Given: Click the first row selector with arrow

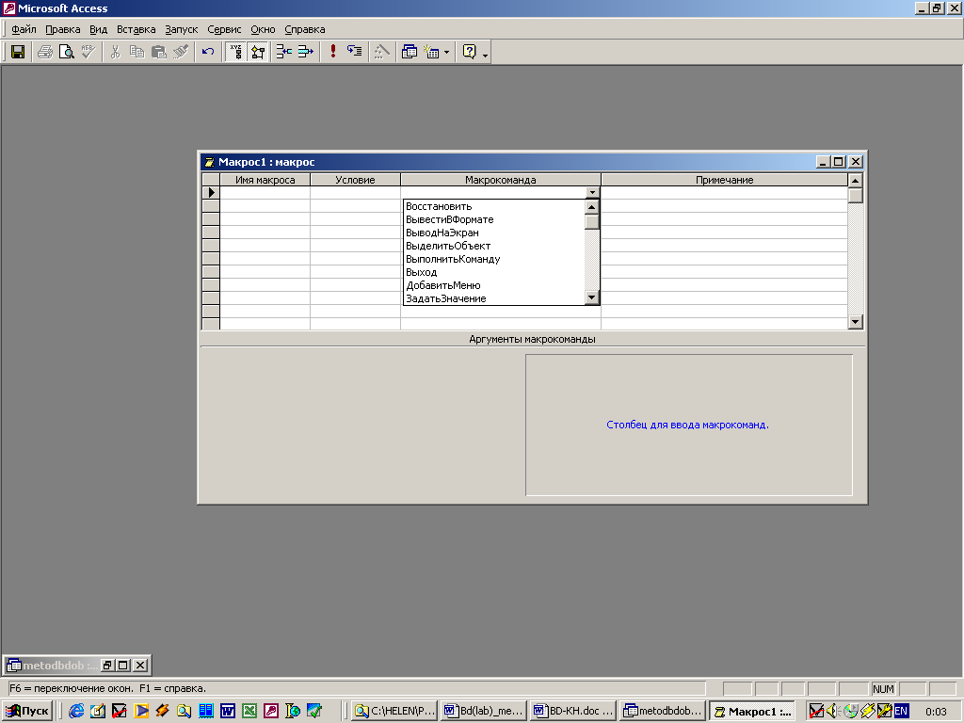Looking at the screenshot, I should (211, 192).
